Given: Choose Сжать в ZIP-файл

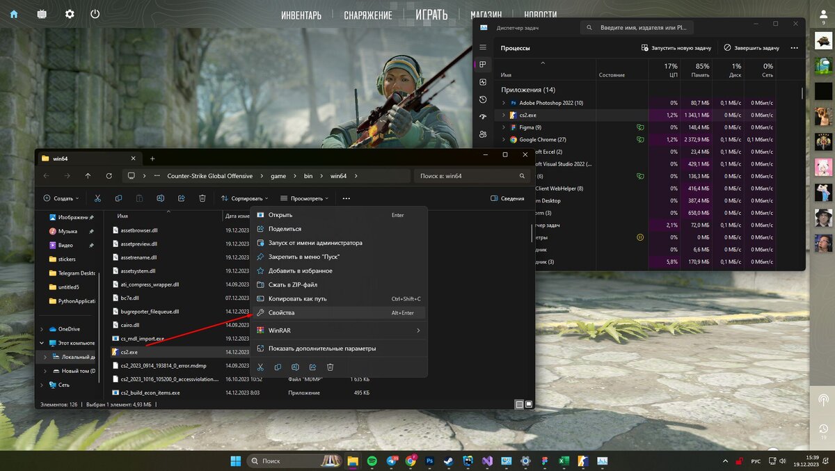Looking at the screenshot, I should click(x=338, y=285).
